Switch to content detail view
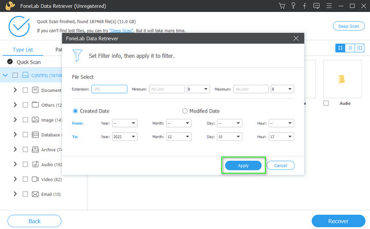The height and width of the screenshot is (229, 370). [360, 48]
